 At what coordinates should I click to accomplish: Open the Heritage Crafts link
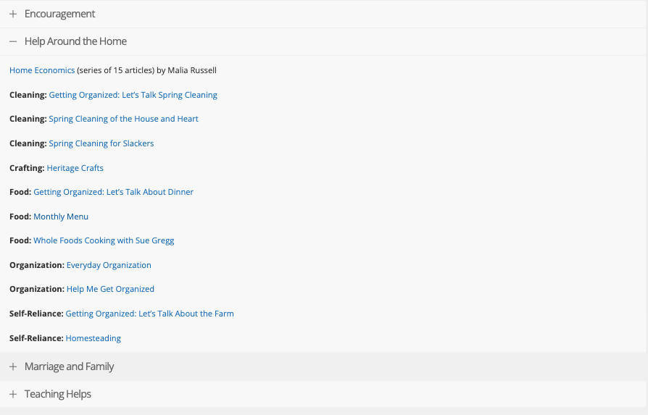tap(75, 168)
